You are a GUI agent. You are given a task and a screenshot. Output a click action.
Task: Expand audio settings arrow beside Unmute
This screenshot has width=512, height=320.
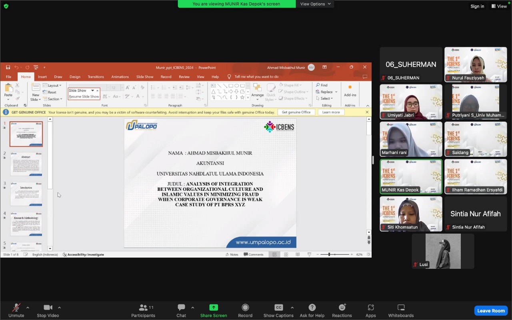pyautogui.click(x=28, y=308)
